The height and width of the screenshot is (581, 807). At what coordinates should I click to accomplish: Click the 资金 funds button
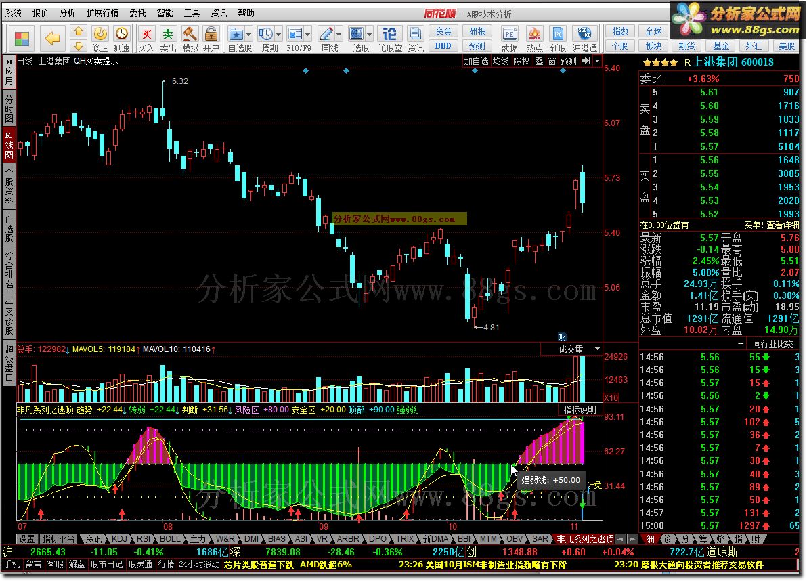[x=443, y=31]
